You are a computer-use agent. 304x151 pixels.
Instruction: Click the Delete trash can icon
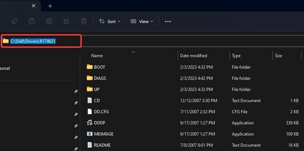pos(84,21)
